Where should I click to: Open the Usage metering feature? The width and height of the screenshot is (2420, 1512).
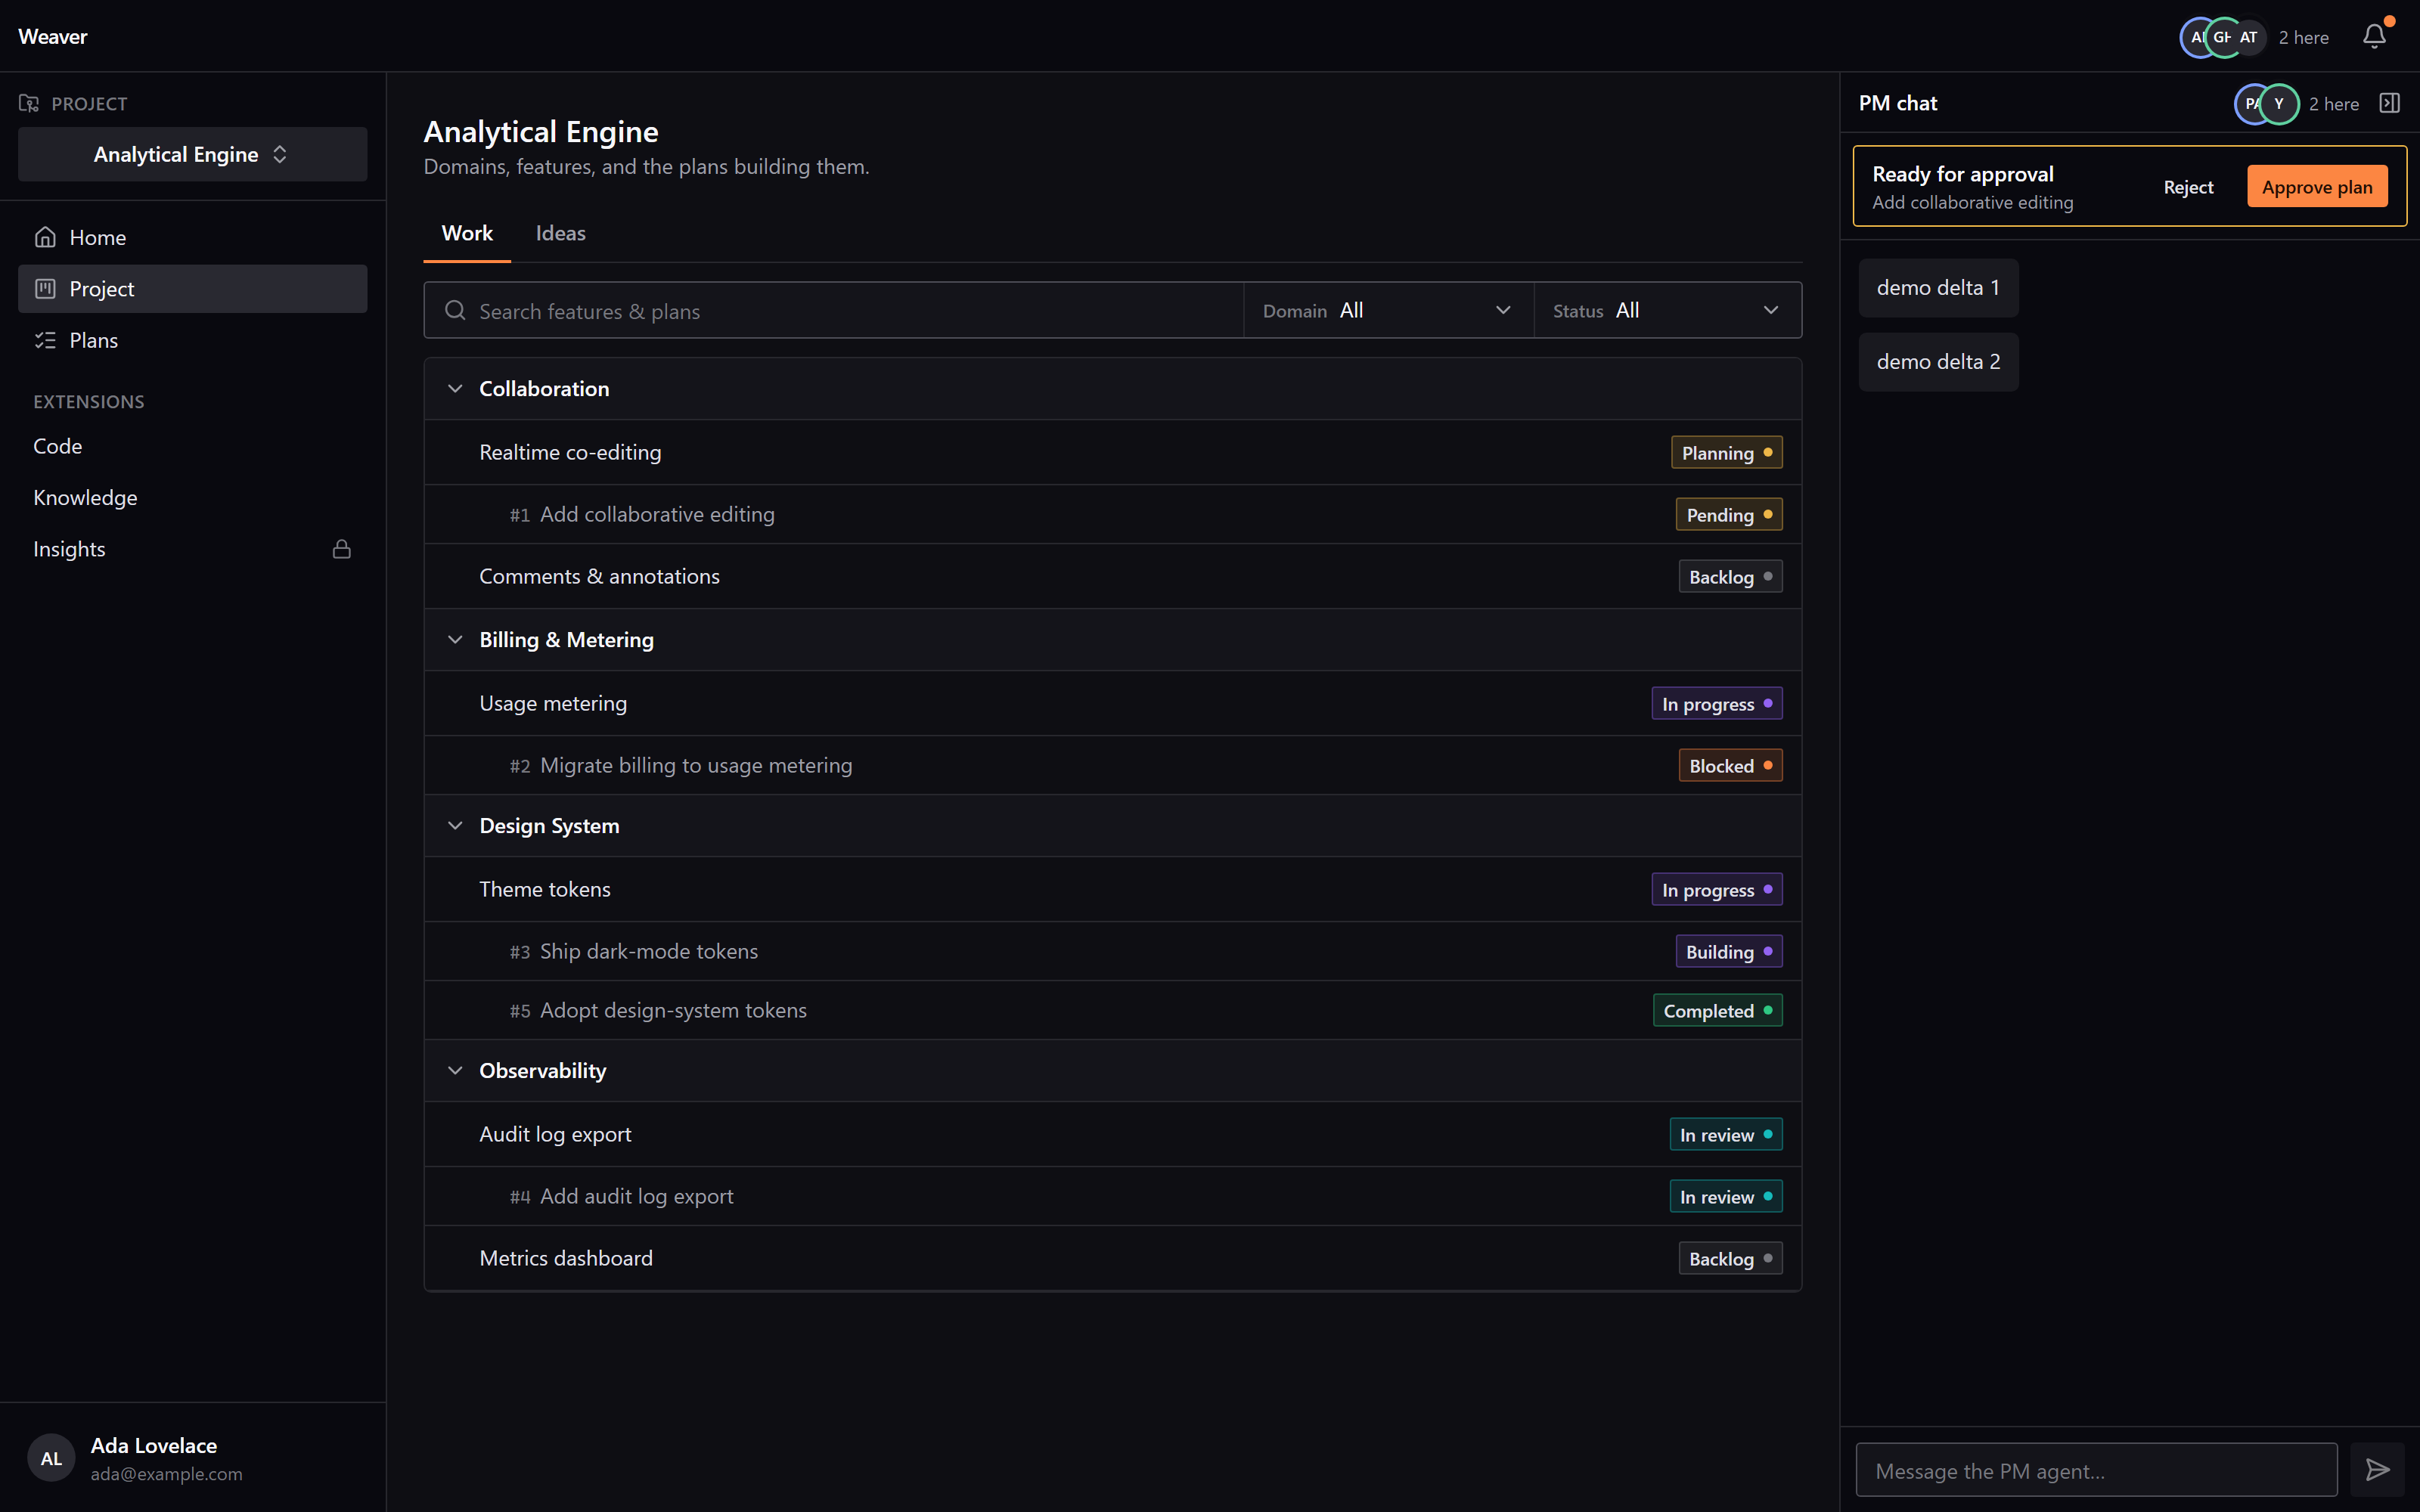coord(1112,703)
